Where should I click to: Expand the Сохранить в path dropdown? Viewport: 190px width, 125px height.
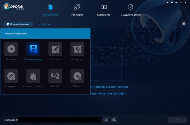click(x=99, y=120)
